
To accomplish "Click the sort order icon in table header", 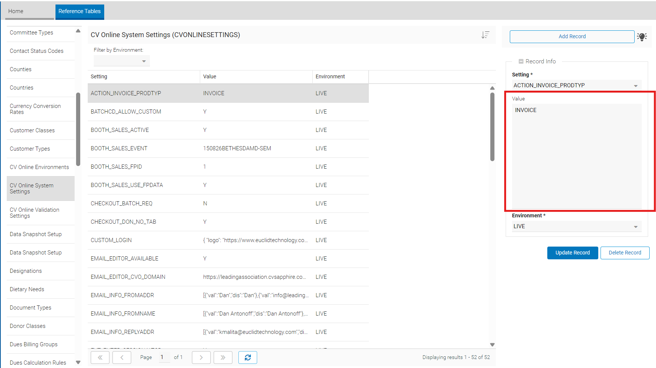I will coord(485,35).
